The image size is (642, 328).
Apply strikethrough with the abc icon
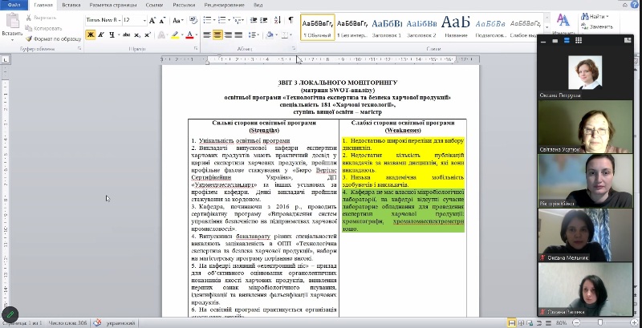(x=126, y=35)
